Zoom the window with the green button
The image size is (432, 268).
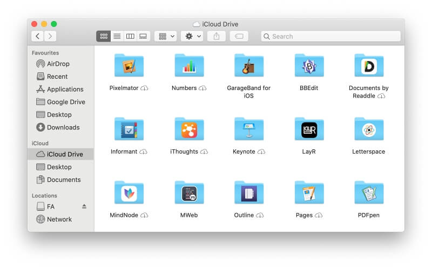coord(54,24)
